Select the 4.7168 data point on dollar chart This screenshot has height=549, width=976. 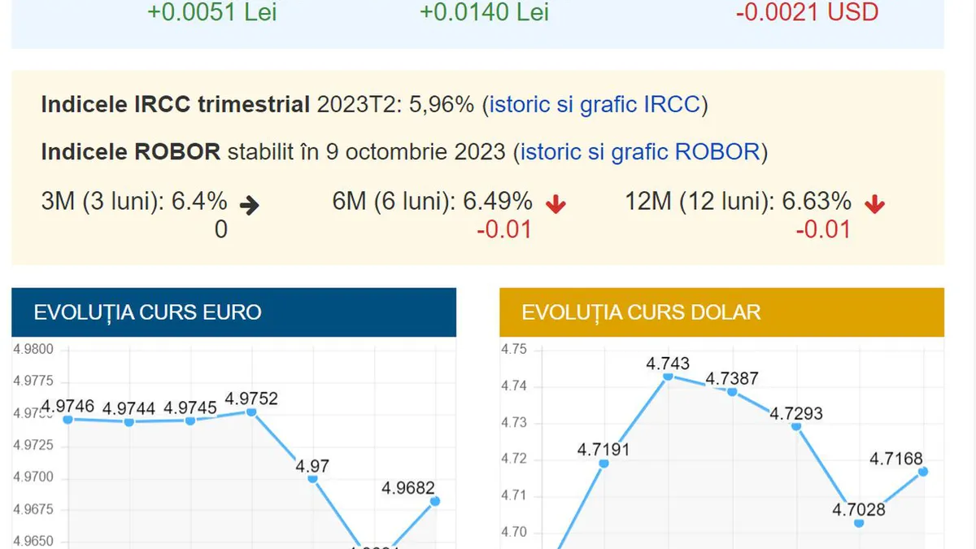pos(923,471)
